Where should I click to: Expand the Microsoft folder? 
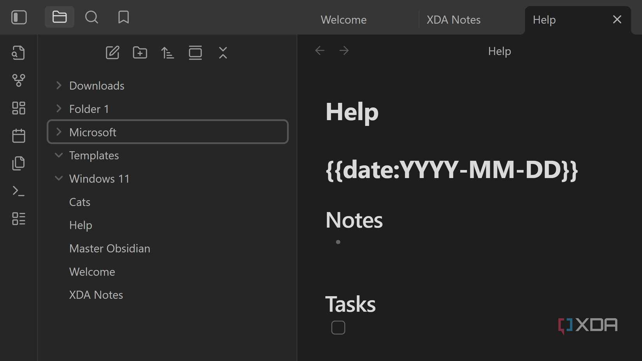(x=59, y=132)
